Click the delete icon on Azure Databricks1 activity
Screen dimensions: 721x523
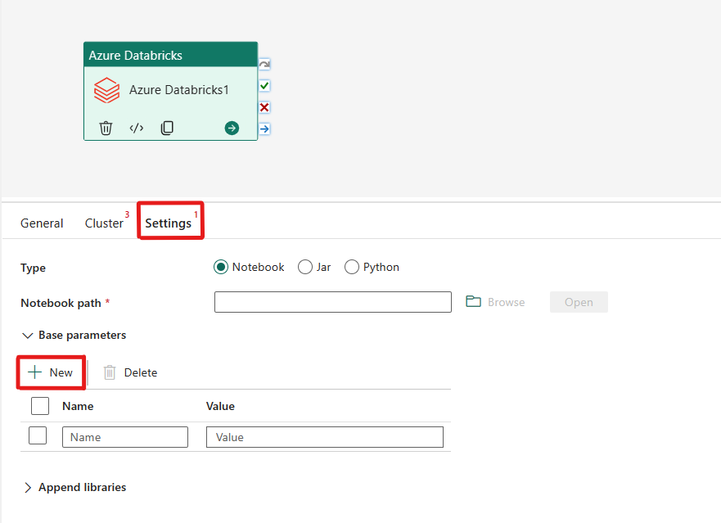(106, 128)
